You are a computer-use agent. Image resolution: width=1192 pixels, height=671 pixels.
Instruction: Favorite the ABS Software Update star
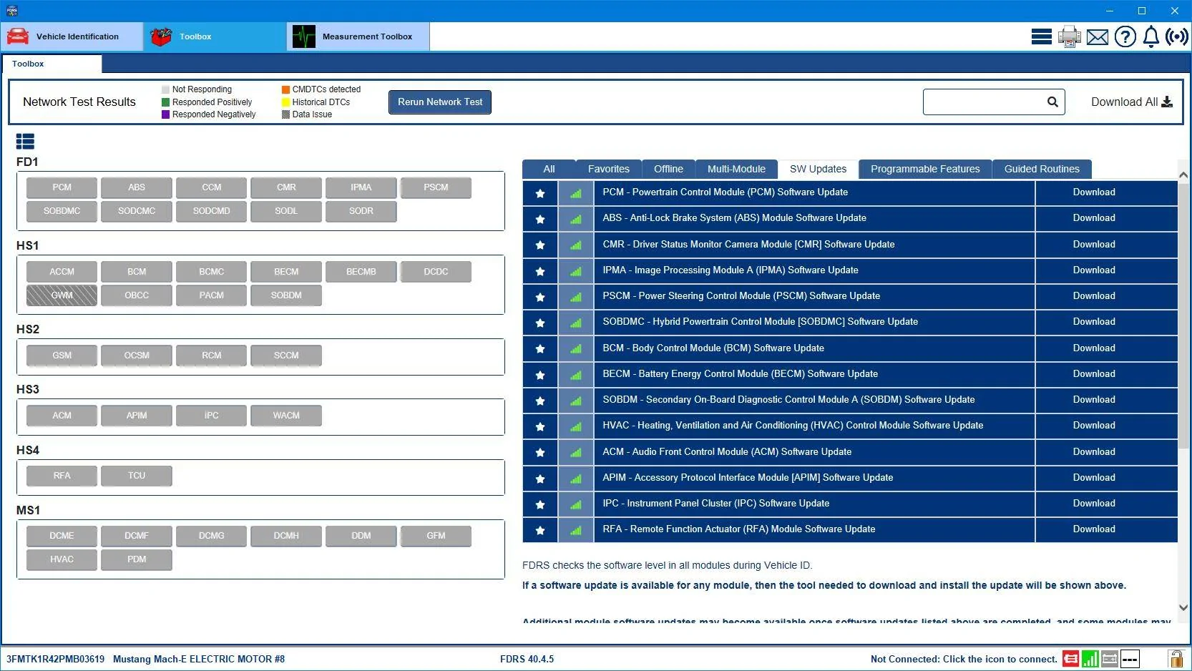pos(540,219)
